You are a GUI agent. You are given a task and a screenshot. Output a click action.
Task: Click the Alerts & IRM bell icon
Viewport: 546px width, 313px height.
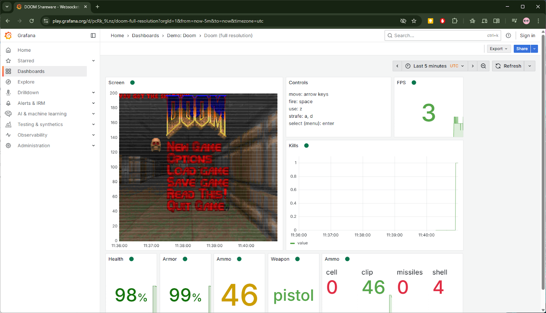tap(9, 103)
